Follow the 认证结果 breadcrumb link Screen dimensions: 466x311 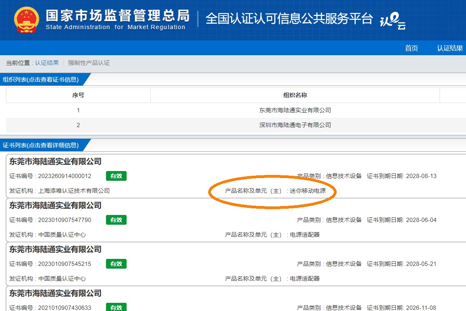click(47, 63)
